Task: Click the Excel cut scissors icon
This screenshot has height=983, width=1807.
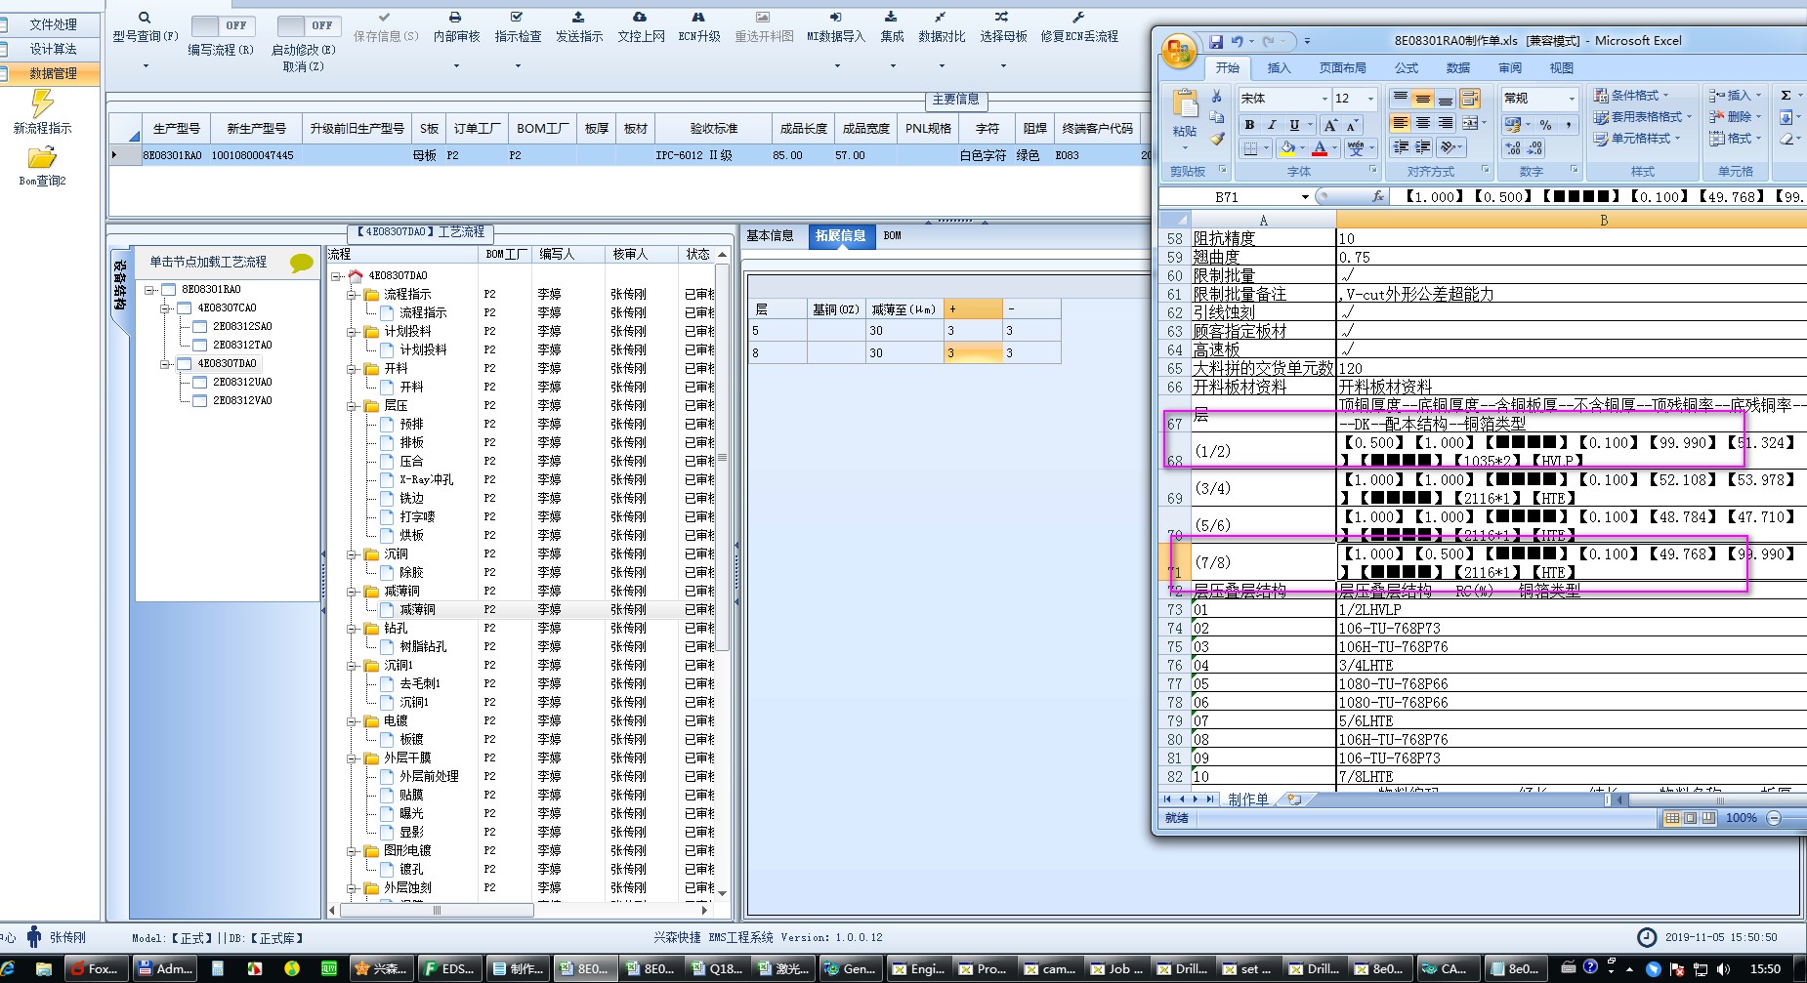Action: pos(1217,97)
